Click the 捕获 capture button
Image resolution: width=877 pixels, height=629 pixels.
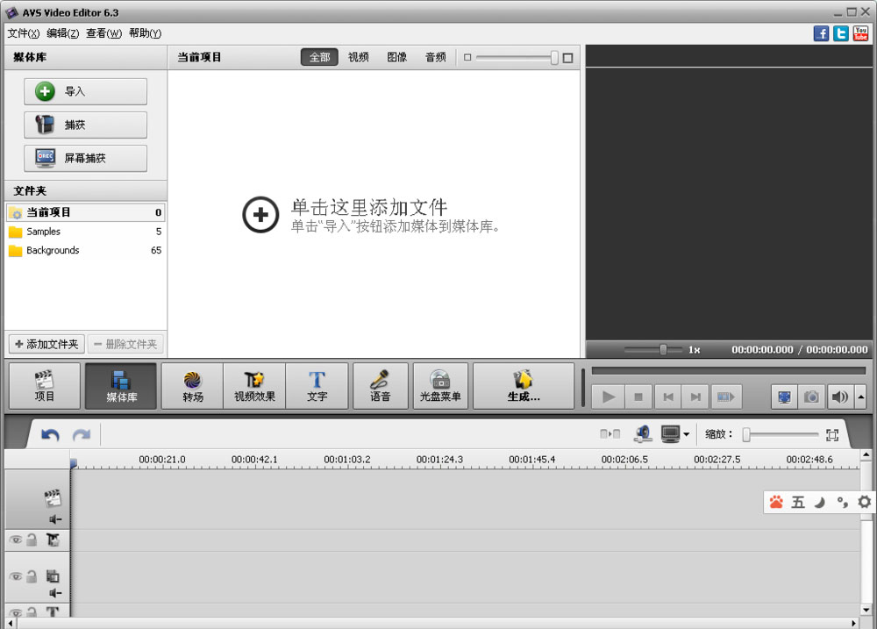pyautogui.click(x=86, y=125)
